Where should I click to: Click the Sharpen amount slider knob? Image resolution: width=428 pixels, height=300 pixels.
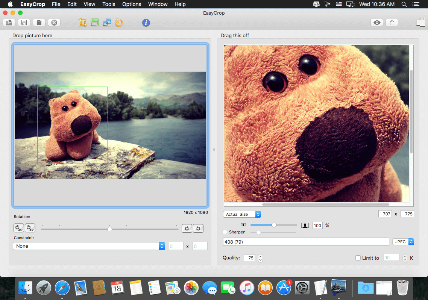click(258, 232)
